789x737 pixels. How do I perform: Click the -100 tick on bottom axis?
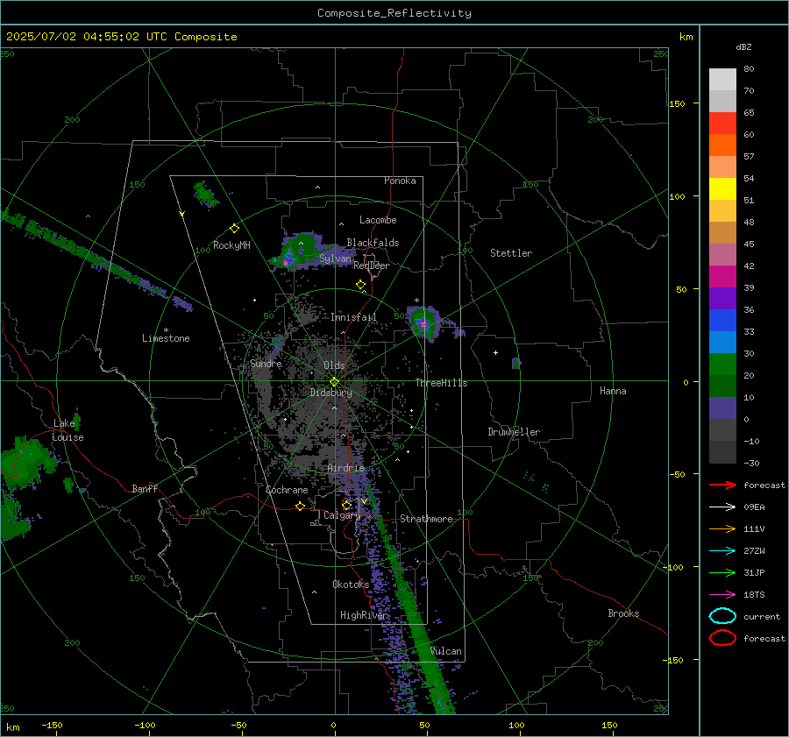(145, 726)
